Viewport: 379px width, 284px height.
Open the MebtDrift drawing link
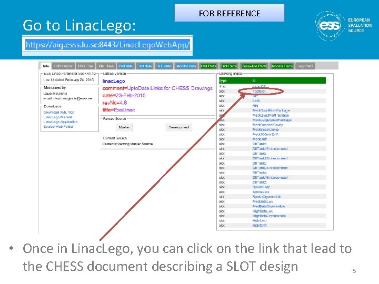tap(260, 139)
